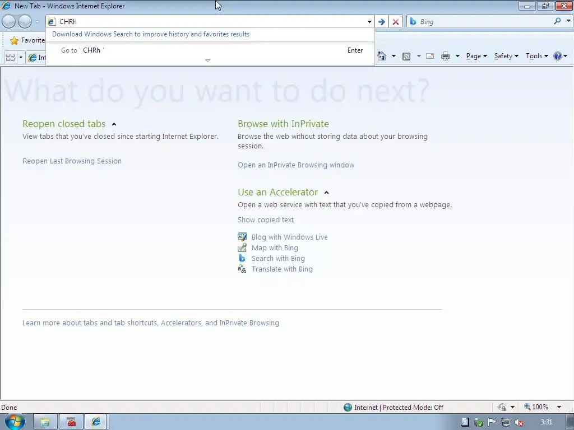Open the zoom level dropdown arrow
The height and width of the screenshot is (430, 574).
click(559, 407)
